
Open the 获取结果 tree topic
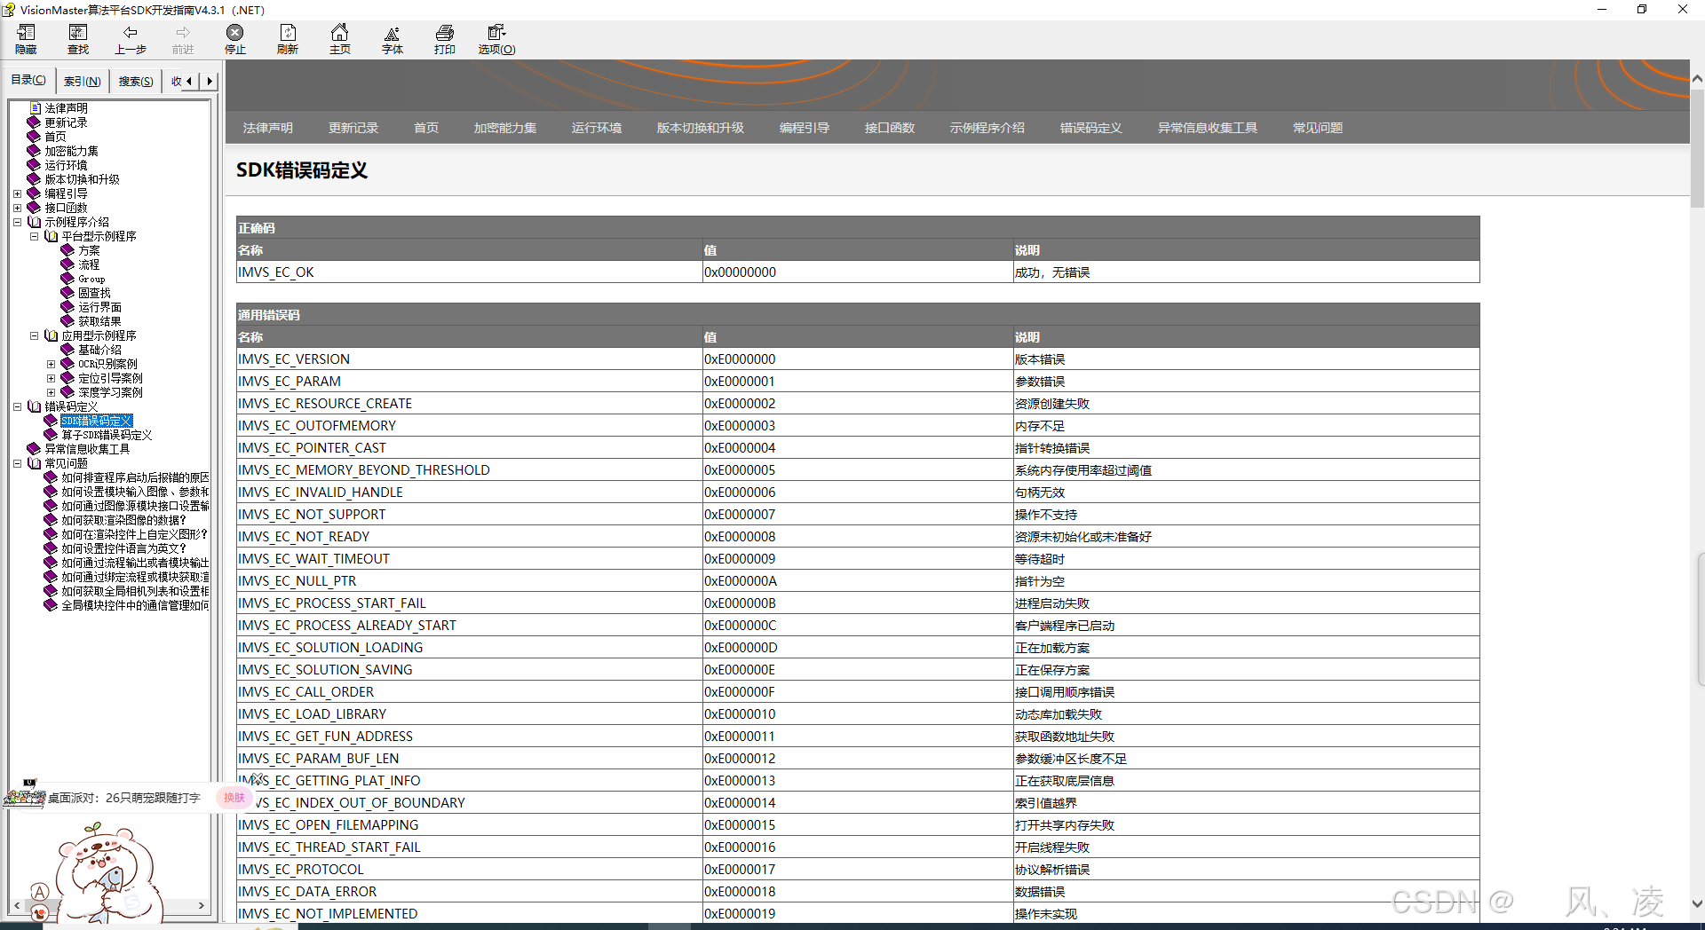coord(99,321)
